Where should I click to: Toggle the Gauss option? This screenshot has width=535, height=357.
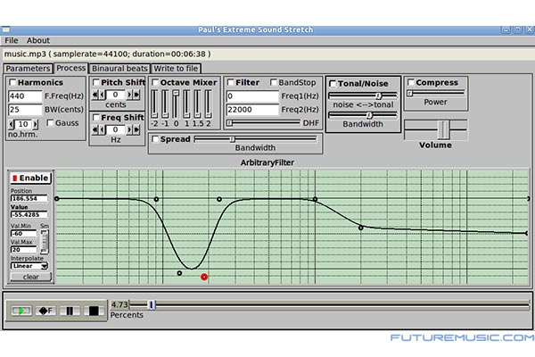50,122
